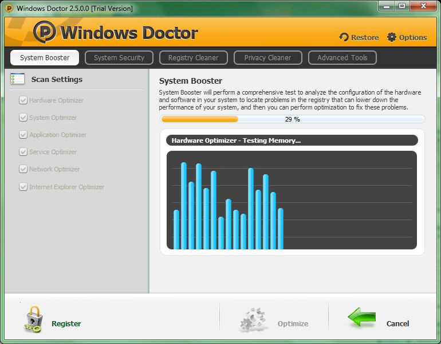
Task: Toggle the Network Optimizer checkbox
Action: coord(23,169)
